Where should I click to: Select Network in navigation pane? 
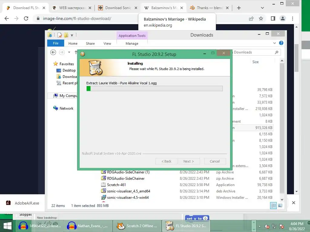click(x=63, y=108)
